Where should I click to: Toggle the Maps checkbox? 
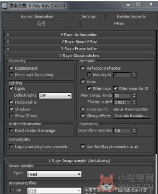[83, 81]
